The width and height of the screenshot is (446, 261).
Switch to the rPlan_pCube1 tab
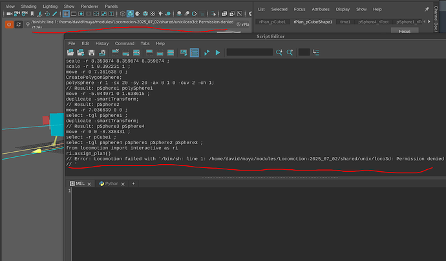[272, 22]
